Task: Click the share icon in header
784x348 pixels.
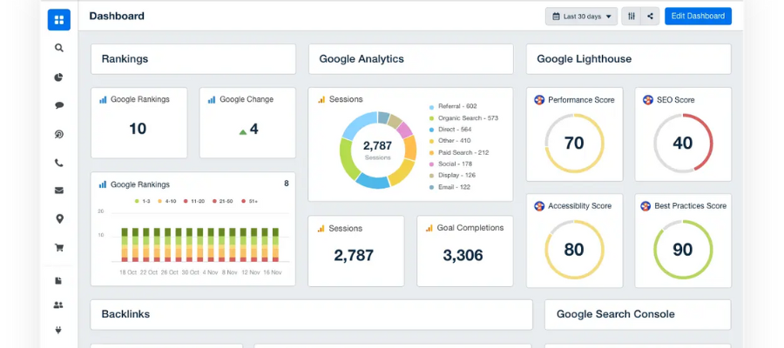Action: (x=650, y=17)
